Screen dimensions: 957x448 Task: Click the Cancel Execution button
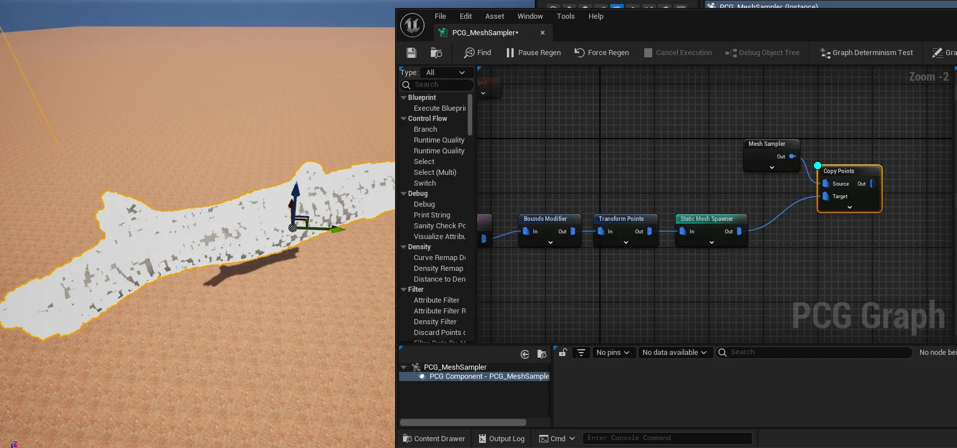[678, 53]
